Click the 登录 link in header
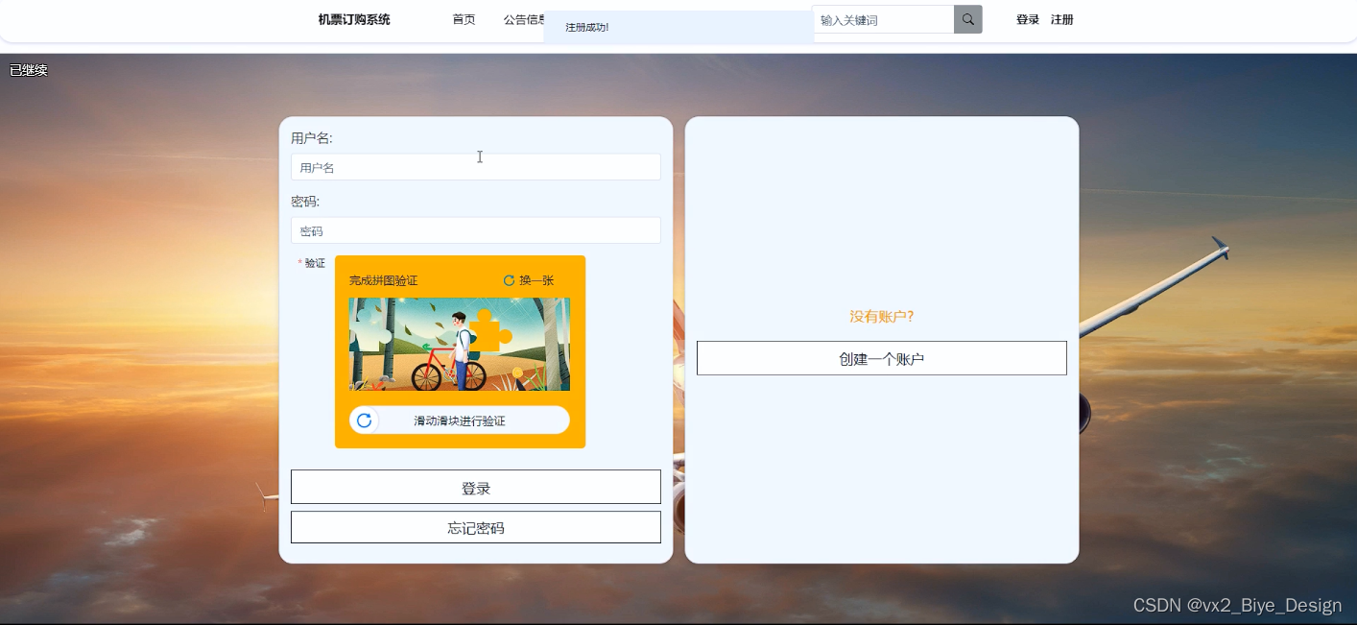This screenshot has width=1357, height=625. [1028, 19]
